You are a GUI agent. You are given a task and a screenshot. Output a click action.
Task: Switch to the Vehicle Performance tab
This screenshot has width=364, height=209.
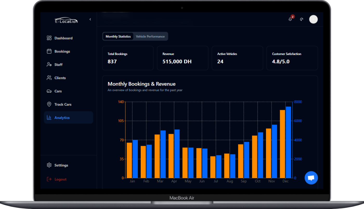click(150, 36)
